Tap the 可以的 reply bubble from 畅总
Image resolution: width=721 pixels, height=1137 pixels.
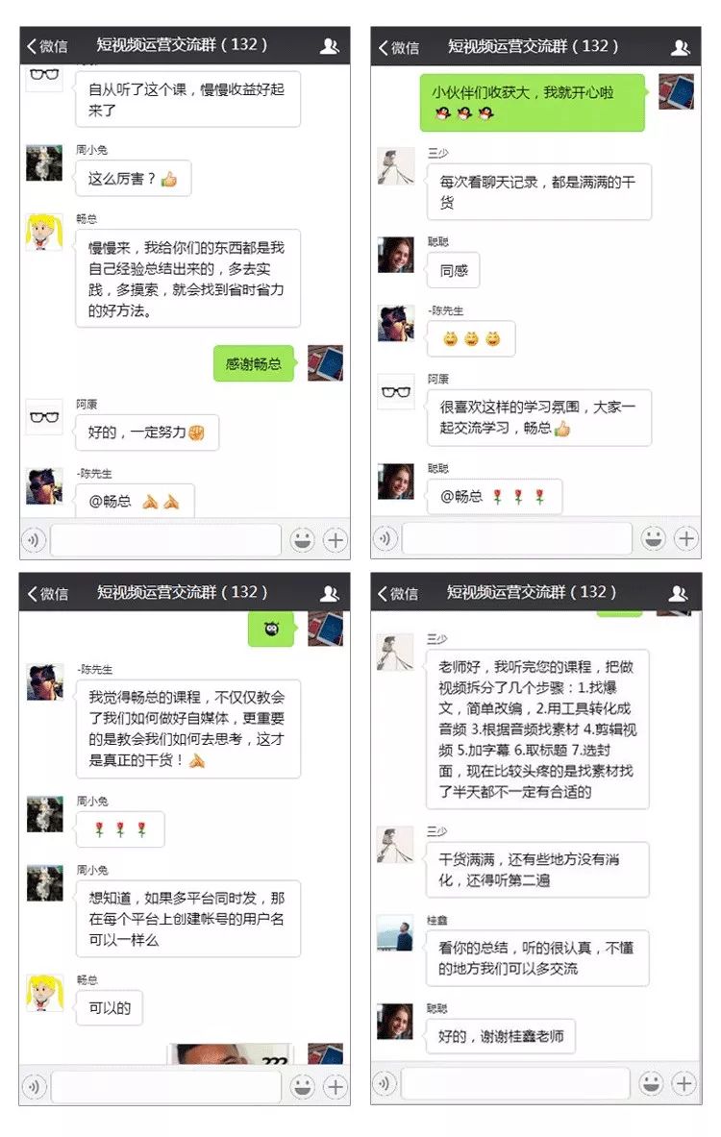(111, 1008)
